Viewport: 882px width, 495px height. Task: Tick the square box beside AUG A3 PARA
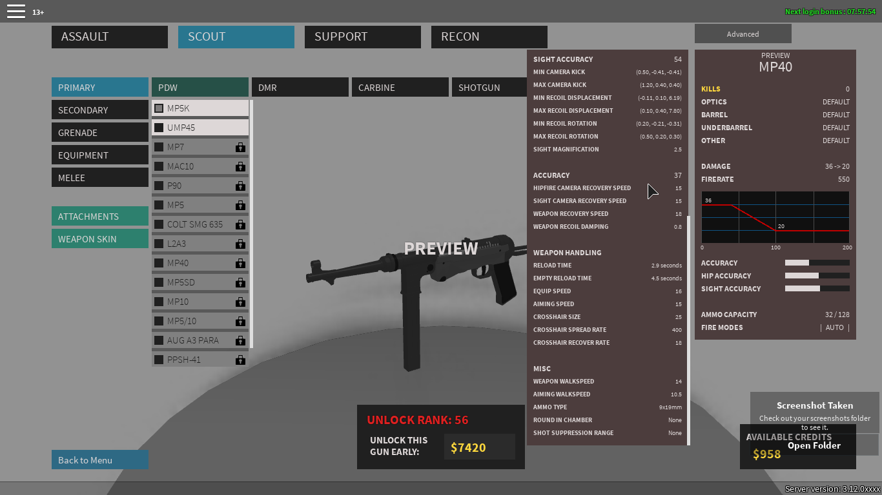pos(159,340)
